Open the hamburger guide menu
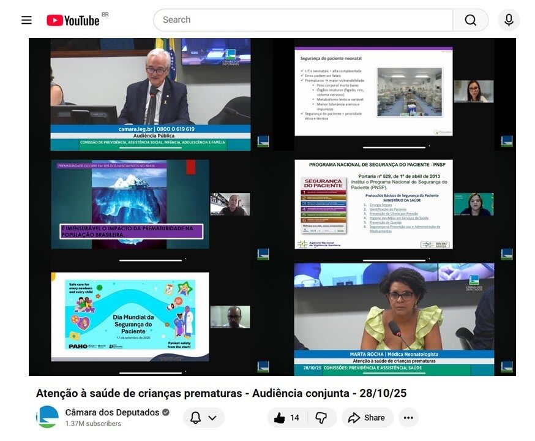This screenshot has width=535, height=441. 26,20
